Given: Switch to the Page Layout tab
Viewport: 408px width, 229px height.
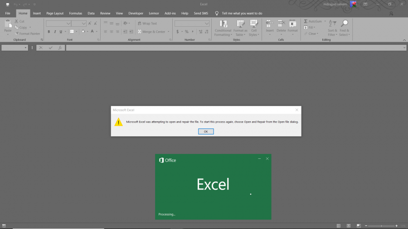Looking at the screenshot, I should click(x=55, y=13).
